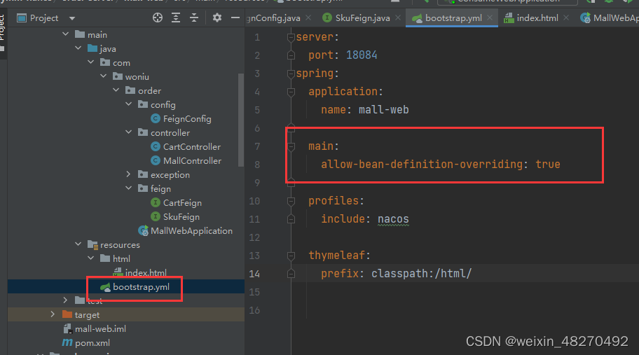Select MallController class in tree
This screenshot has height=355, width=639.
192,161
